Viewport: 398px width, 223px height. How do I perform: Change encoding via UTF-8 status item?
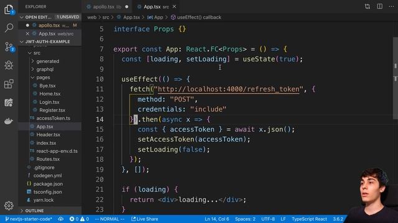point(268,219)
